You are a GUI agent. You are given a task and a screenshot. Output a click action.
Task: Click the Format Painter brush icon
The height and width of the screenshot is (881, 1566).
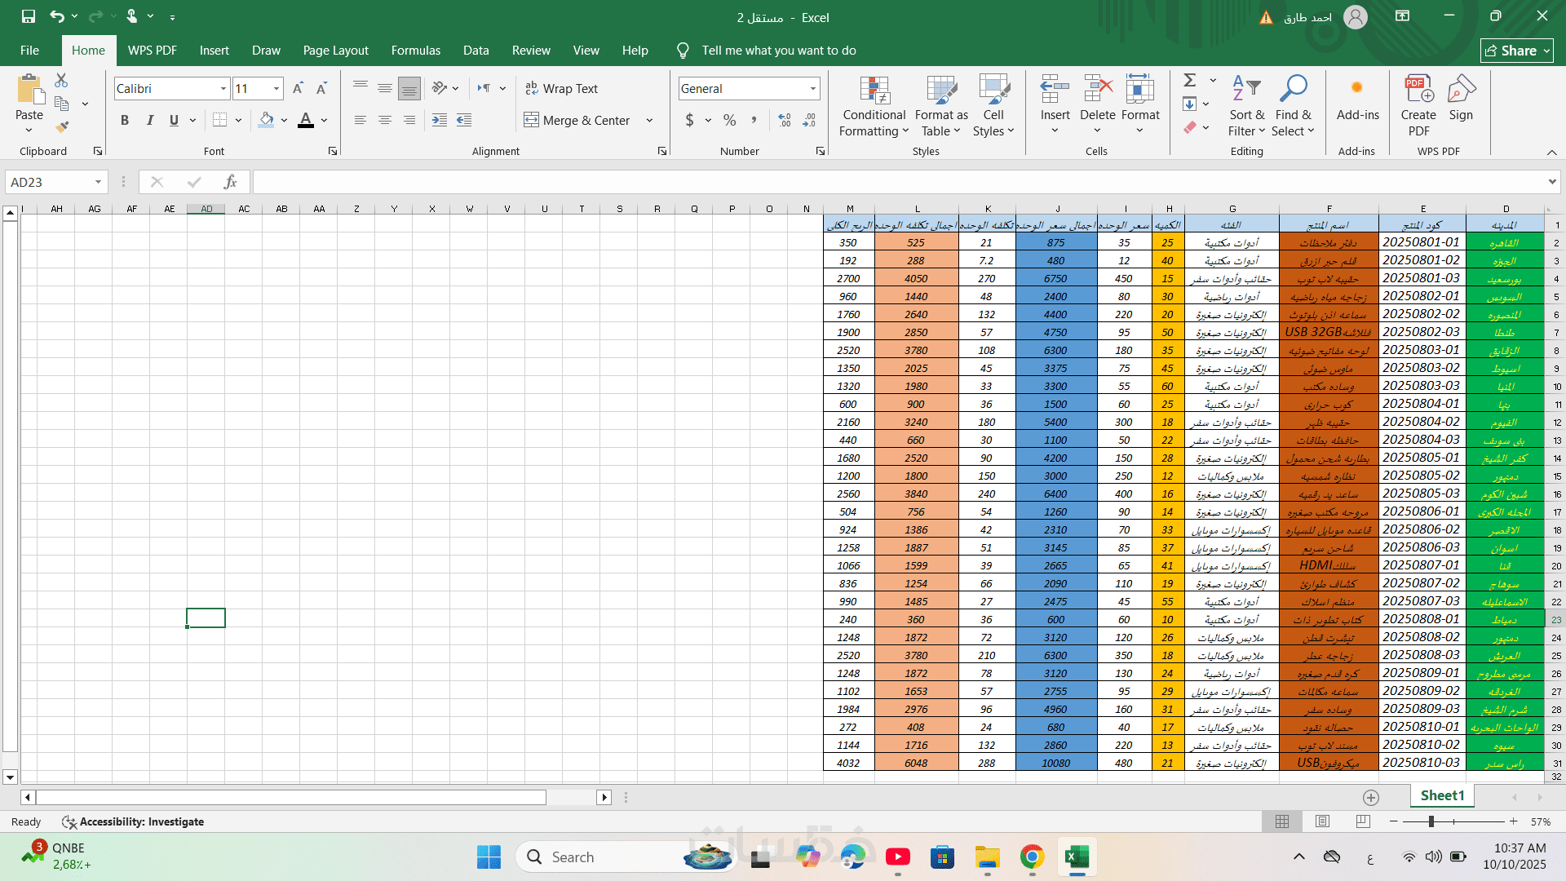(62, 127)
